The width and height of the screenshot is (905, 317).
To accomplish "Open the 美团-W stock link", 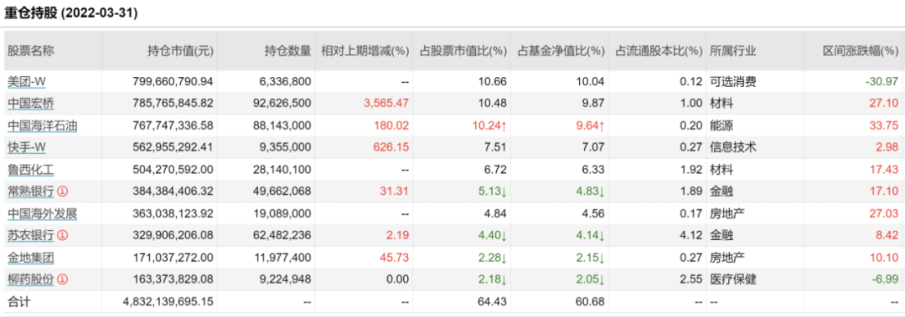I will pos(27,82).
